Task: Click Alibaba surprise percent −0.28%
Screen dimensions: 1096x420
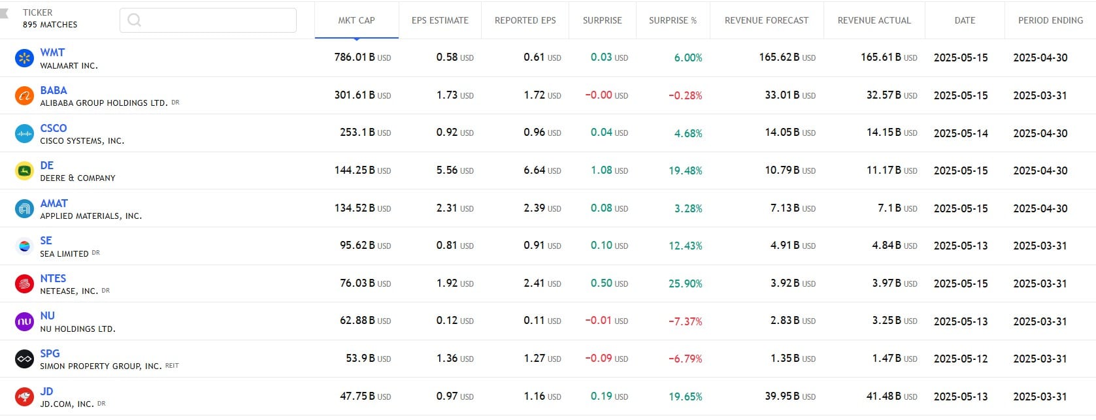Action: 686,95
